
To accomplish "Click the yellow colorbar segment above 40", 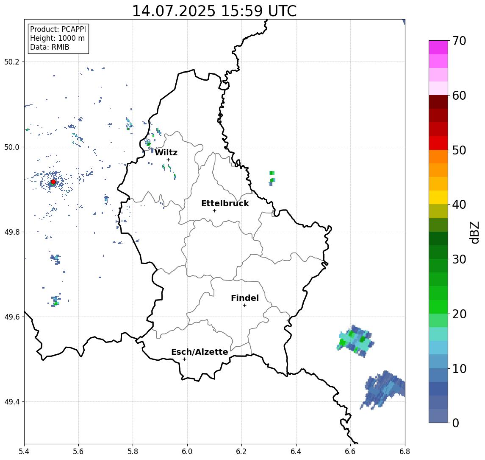I will [438, 197].
